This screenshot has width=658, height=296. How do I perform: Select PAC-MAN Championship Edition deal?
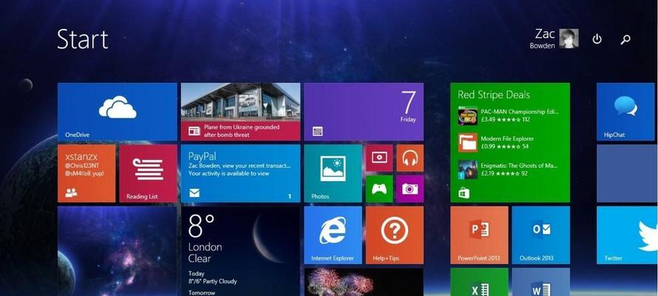tap(509, 115)
